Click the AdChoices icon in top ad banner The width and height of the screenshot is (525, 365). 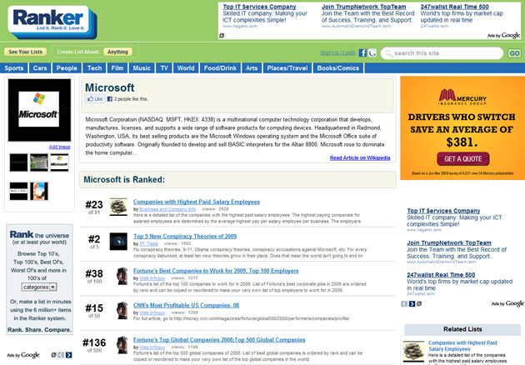pos(222,36)
